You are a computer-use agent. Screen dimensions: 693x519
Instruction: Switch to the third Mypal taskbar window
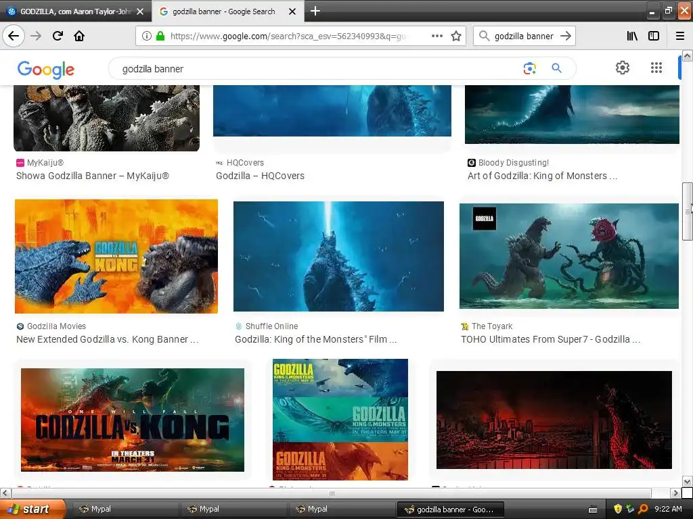[341, 510]
